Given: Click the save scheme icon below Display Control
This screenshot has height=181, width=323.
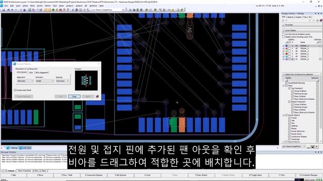Looking at the screenshot, I should coord(313,146).
